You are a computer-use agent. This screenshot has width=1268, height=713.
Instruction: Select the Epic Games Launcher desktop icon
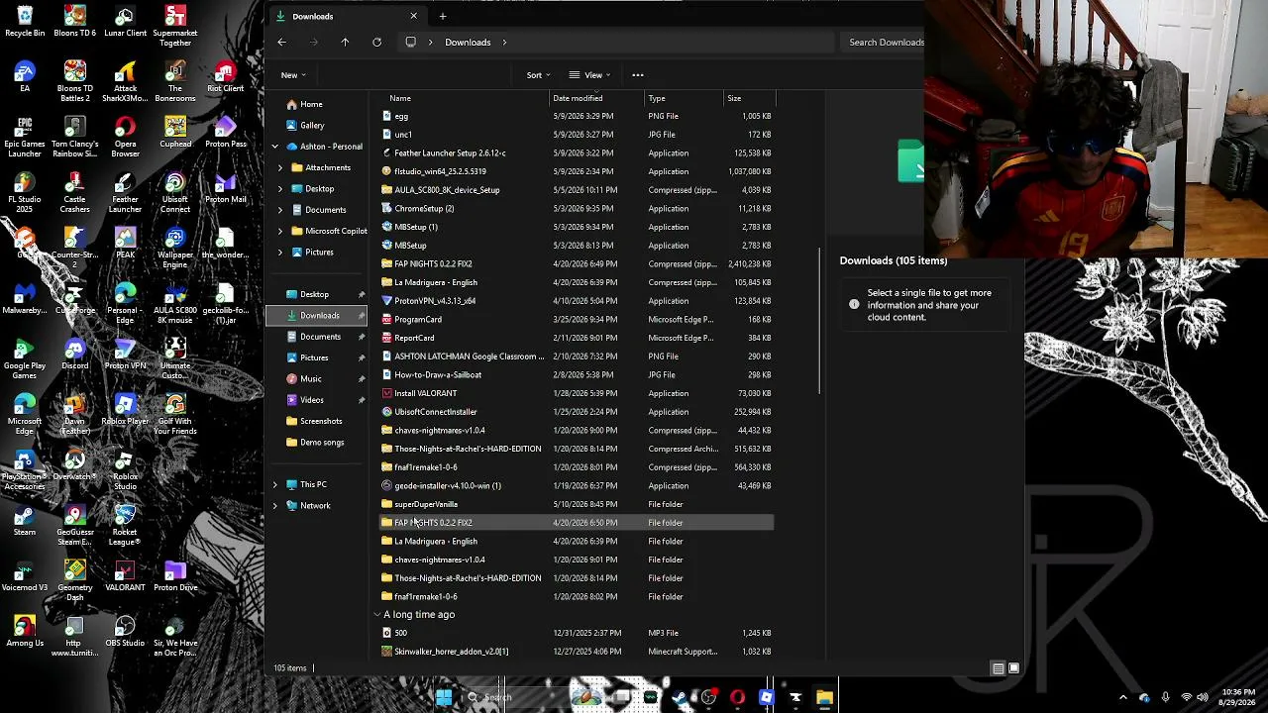tap(25, 138)
